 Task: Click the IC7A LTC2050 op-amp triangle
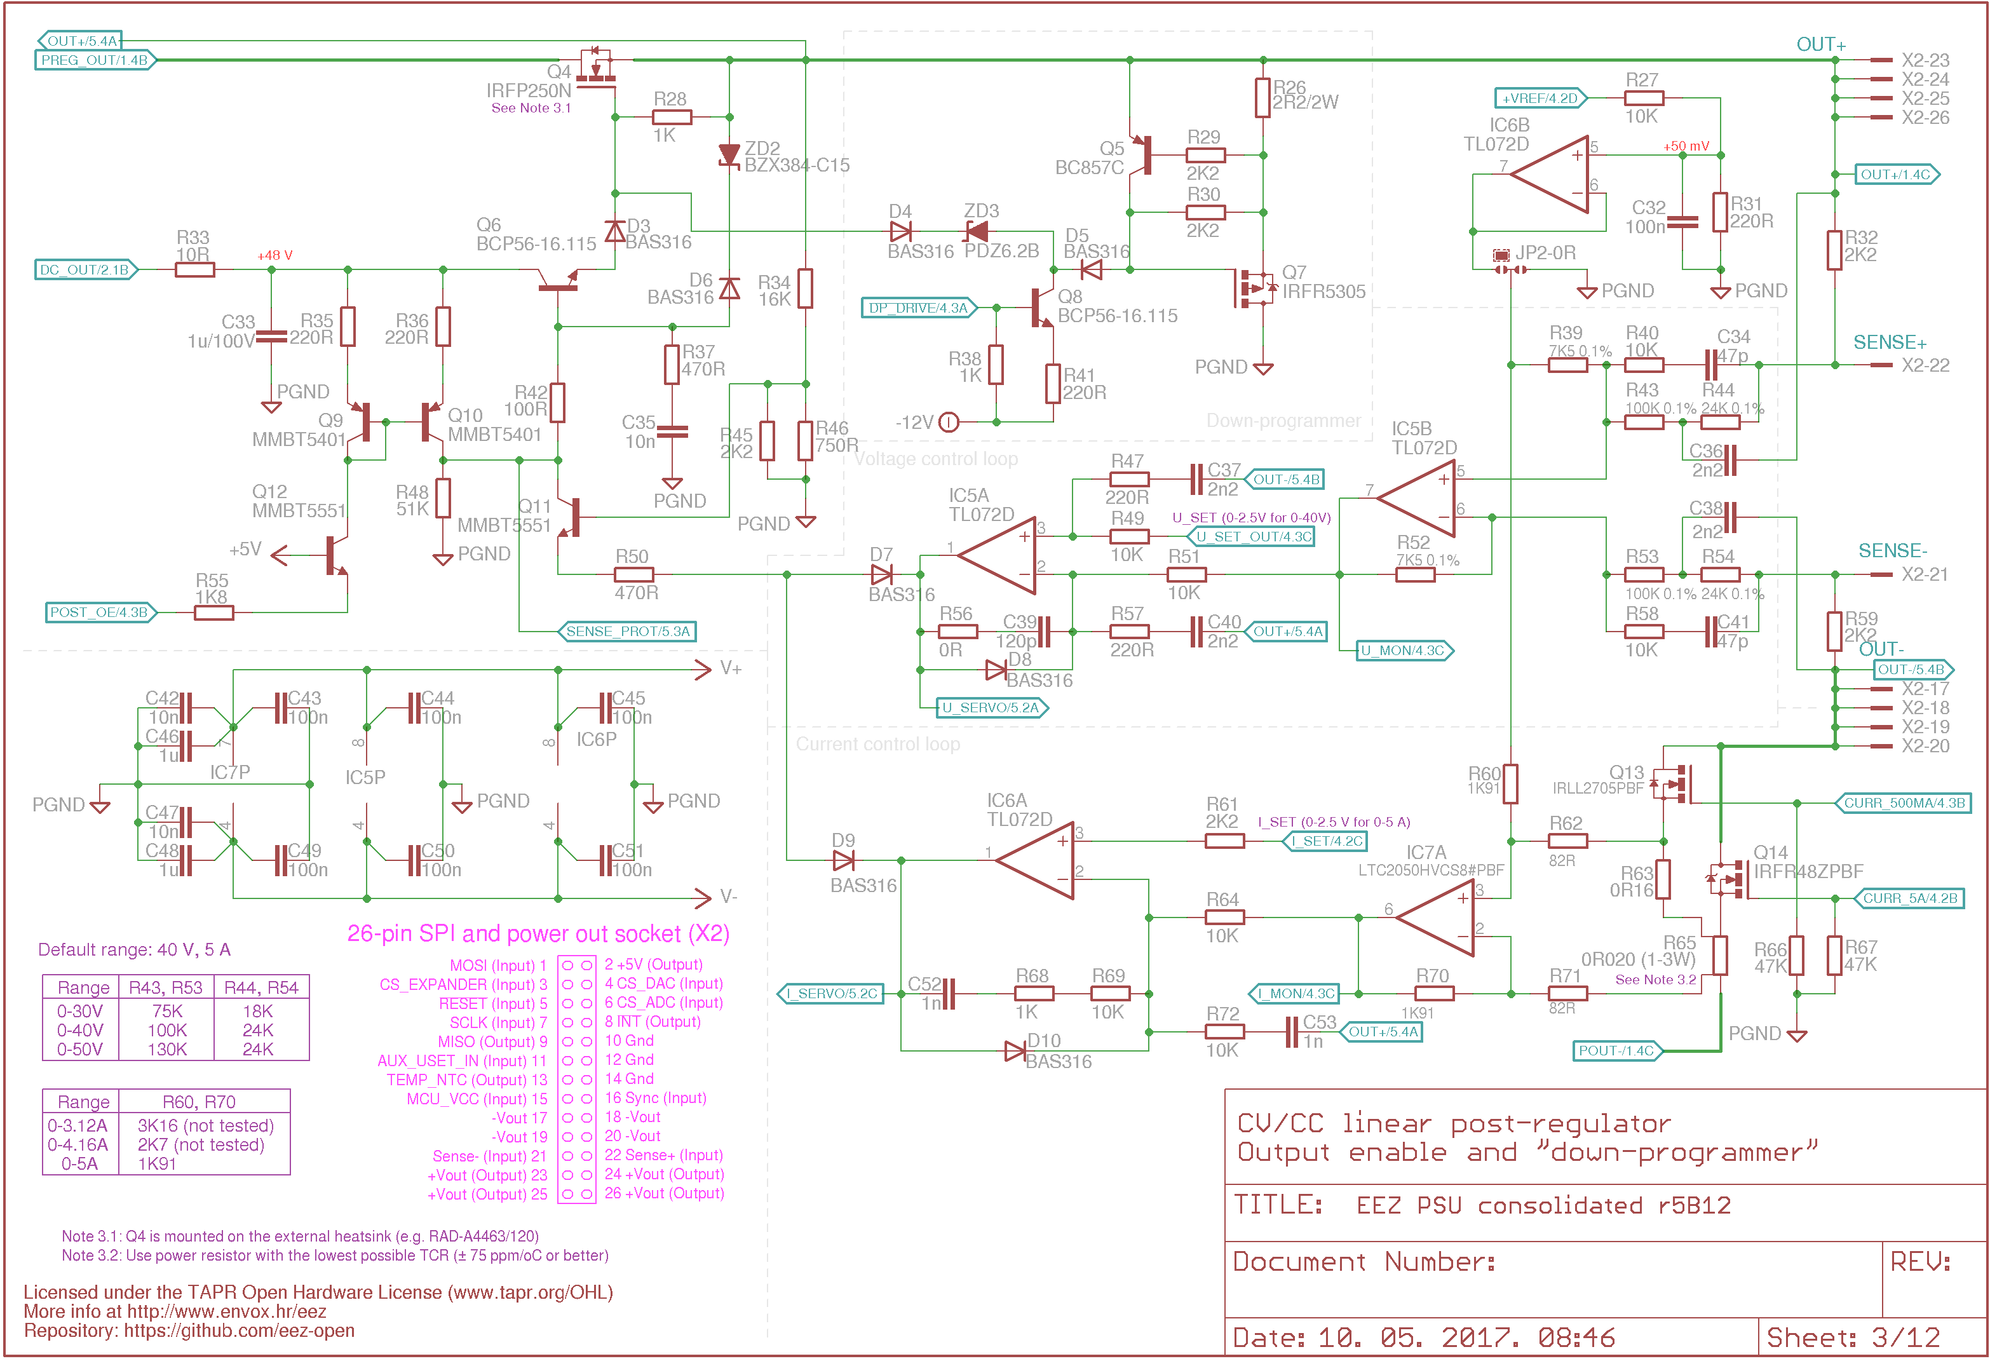(1436, 917)
